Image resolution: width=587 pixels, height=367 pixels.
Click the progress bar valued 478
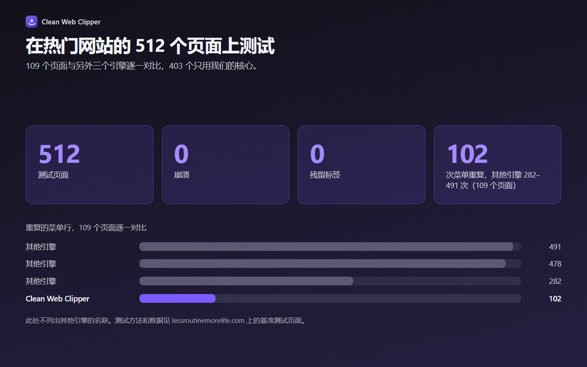pos(330,264)
